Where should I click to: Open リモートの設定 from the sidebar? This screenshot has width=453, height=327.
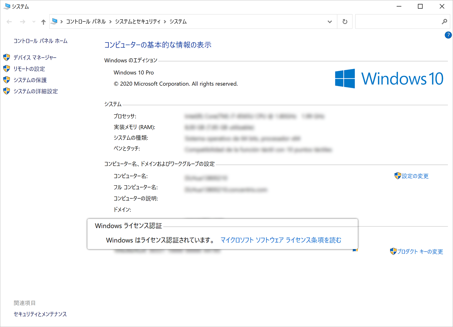tap(29, 69)
